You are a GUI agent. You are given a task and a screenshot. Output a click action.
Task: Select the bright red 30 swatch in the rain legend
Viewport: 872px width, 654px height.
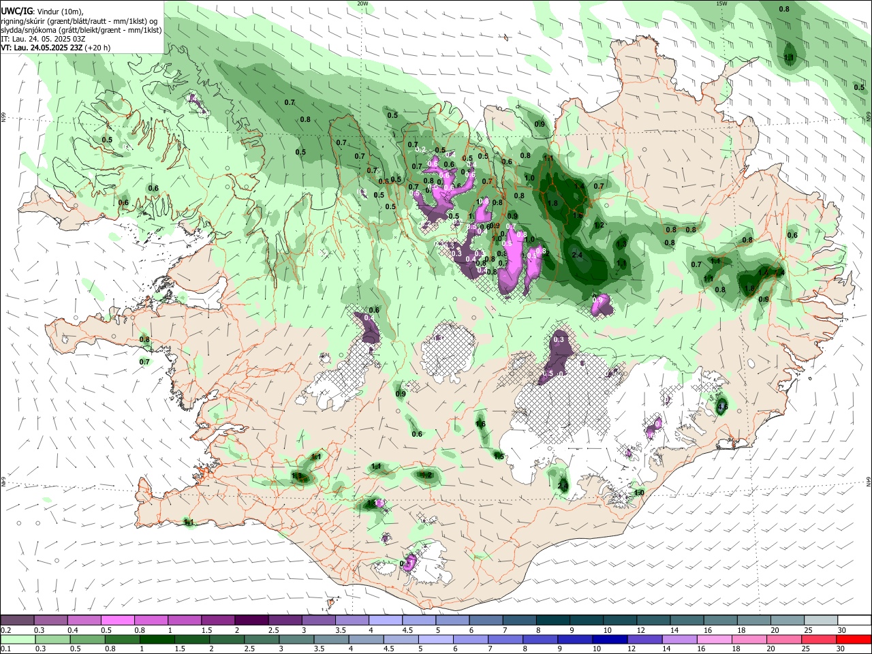click(x=854, y=639)
